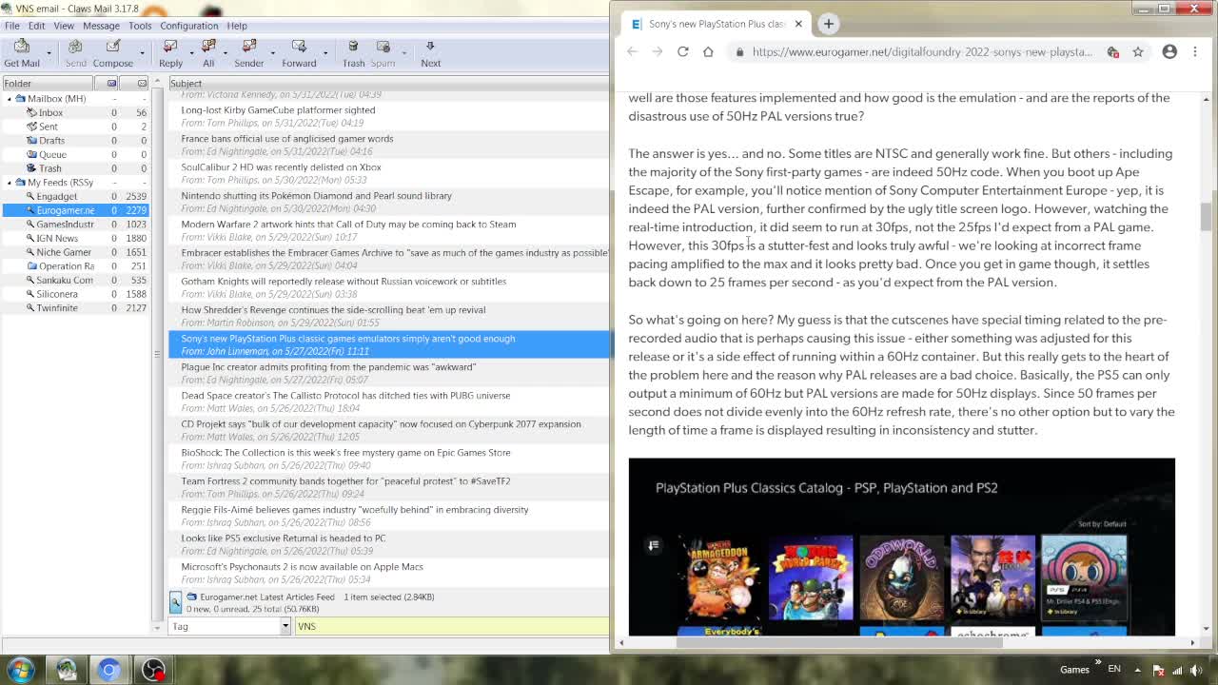This screenshot has width=1218, height=685.
Task: Click the blocked-cookies icon in address bar
Action: coord(1112,51)
